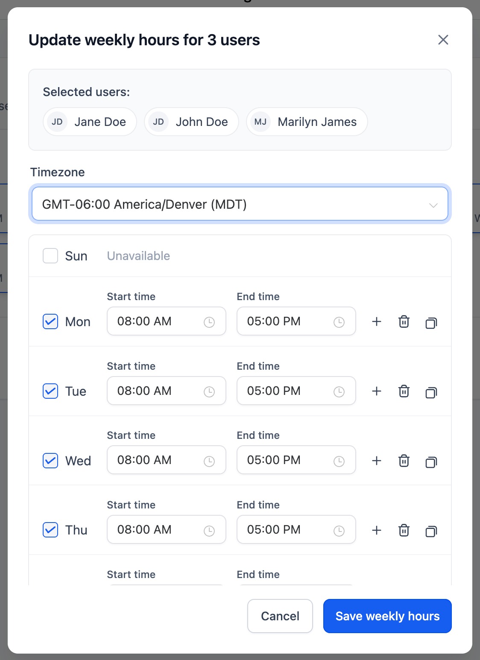Click clock icon in Wed end time
Image resolution: width=480 pixels, height=660 pixels.
[x=339, y=461]
